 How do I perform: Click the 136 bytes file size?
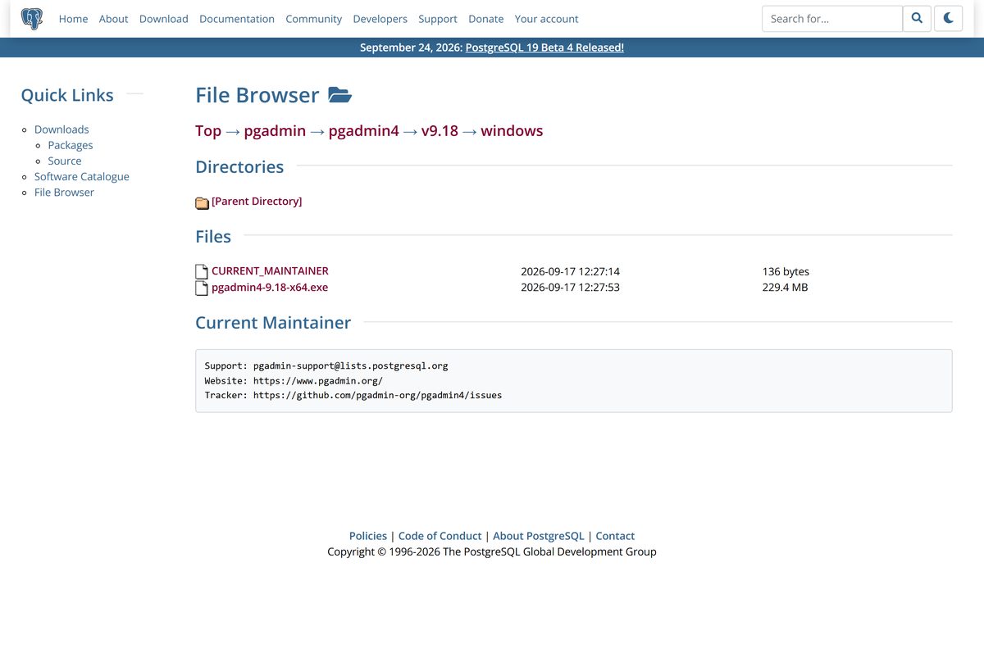(x=786, y=271)
